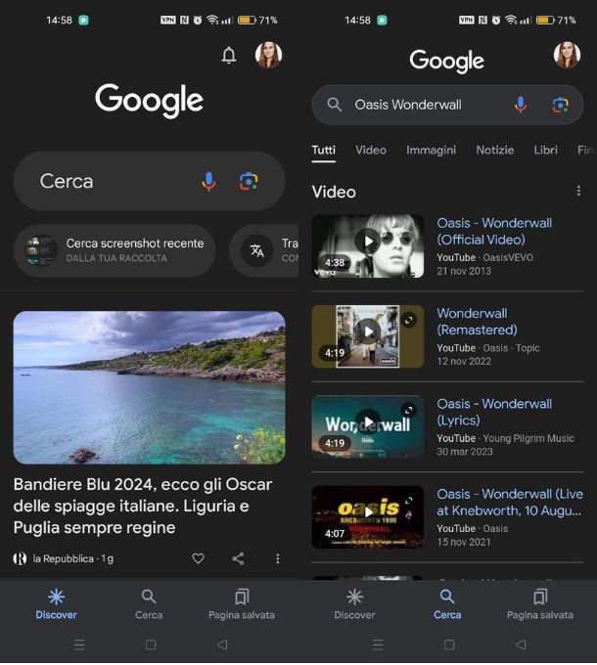Switch to Immagini results tab

[431, 151]
